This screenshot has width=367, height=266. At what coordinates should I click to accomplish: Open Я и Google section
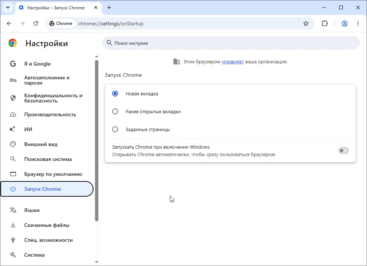tap(47, 64)
